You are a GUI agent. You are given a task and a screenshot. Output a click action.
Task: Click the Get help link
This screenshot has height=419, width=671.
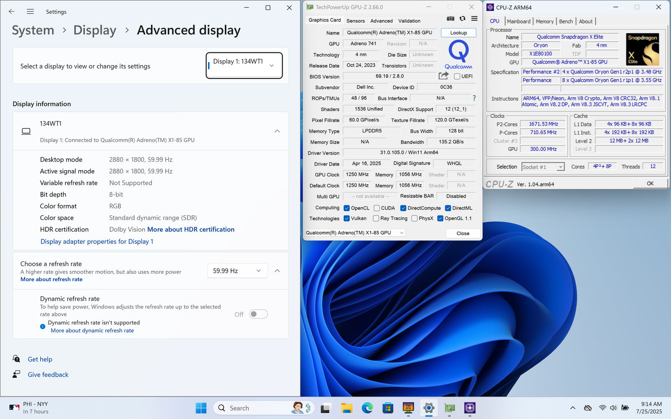pyautogui.click(x=40, y=359)
